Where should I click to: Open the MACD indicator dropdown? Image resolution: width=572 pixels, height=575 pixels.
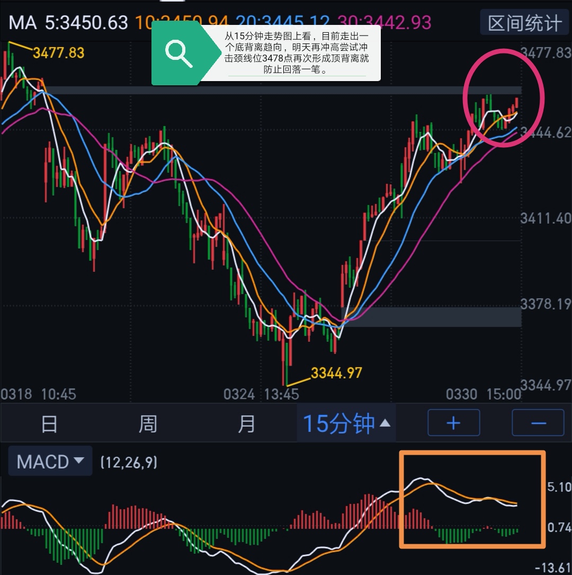[x=50, y=461]
